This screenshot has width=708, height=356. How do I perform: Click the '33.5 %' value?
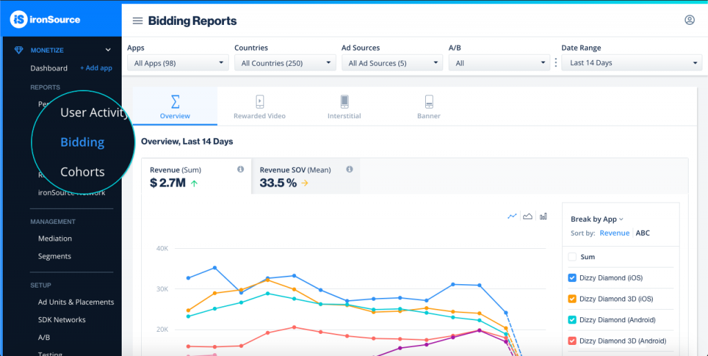(x=278, y=182)
